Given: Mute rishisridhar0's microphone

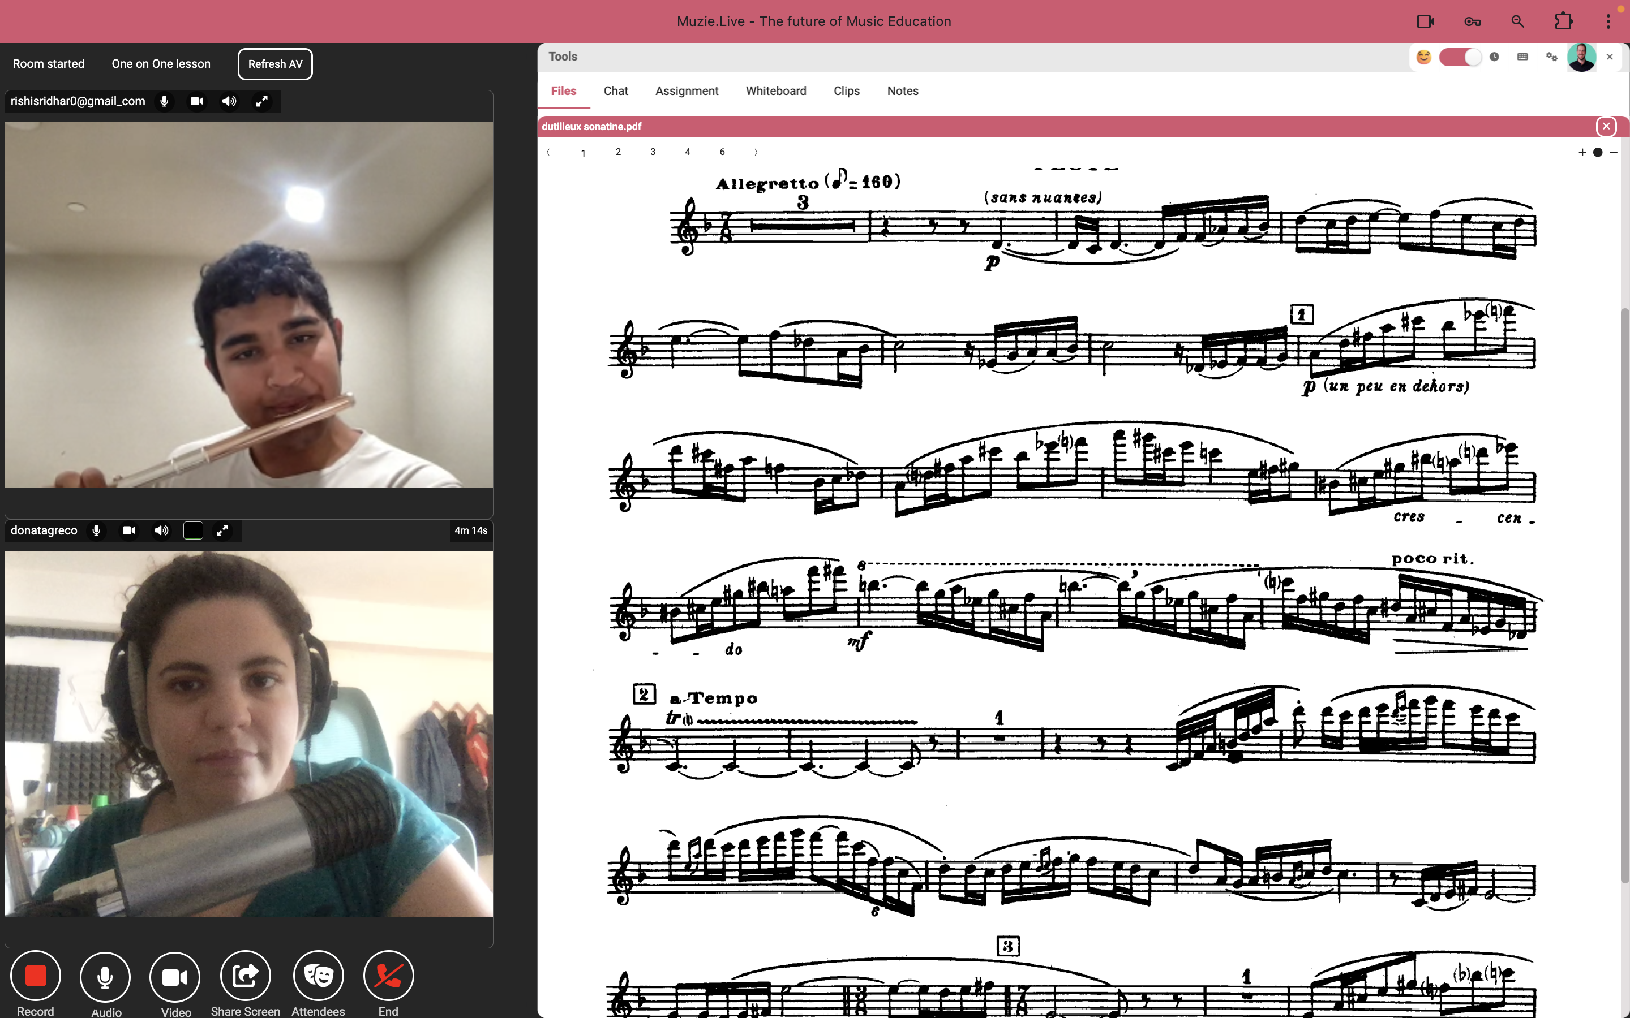Looking at the screenshot, I should pos(164,101).
